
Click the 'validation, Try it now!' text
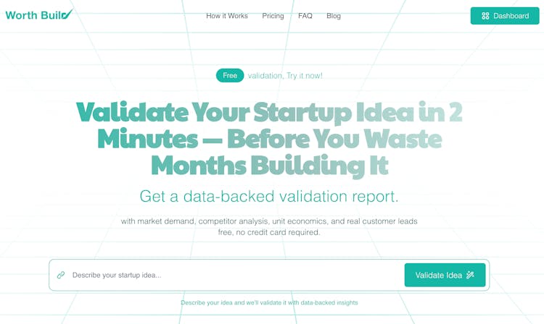pos(285,75)
